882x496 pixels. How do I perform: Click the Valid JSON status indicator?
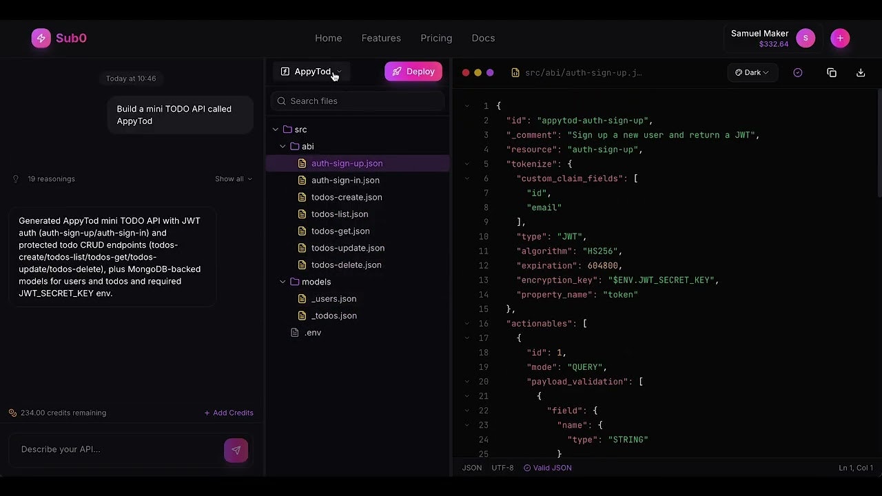pyautogui.click(x=548, y=468)
